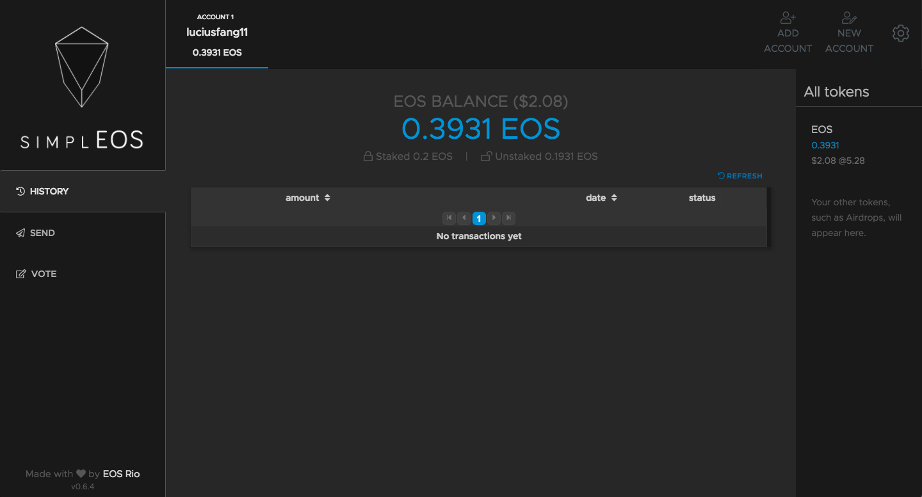
Task: Click the History clock icon
Action: coord(20,191)
